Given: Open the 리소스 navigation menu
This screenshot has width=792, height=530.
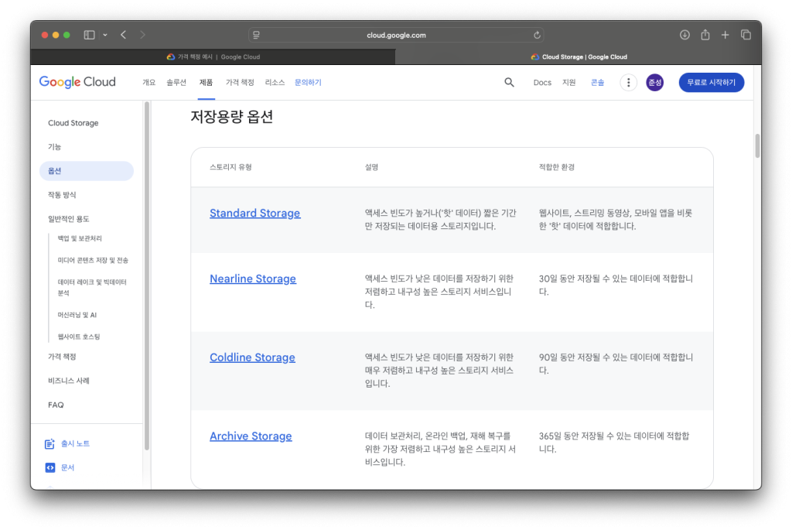Looking at the screenshot, I should pyautogui.click(x=275, y=83).
